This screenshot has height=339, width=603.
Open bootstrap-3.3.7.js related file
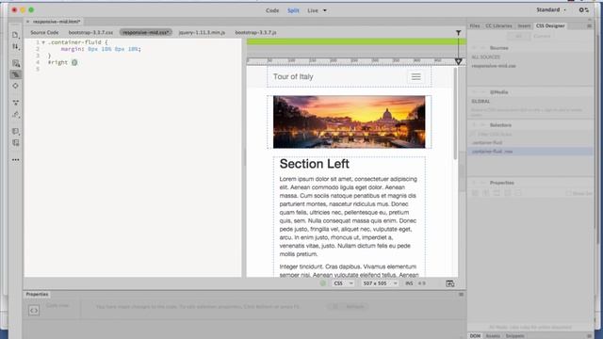(255, 33)
